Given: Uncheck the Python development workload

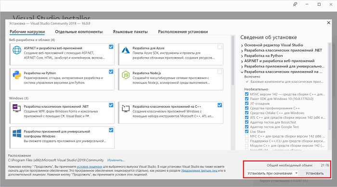Looking at the screenshot, I should tap(111, 72).
